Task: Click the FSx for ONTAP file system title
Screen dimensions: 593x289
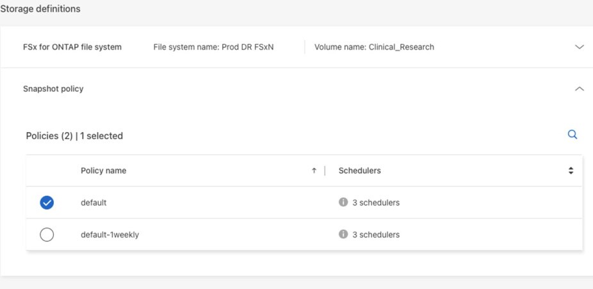Action: tap(72, 47)
